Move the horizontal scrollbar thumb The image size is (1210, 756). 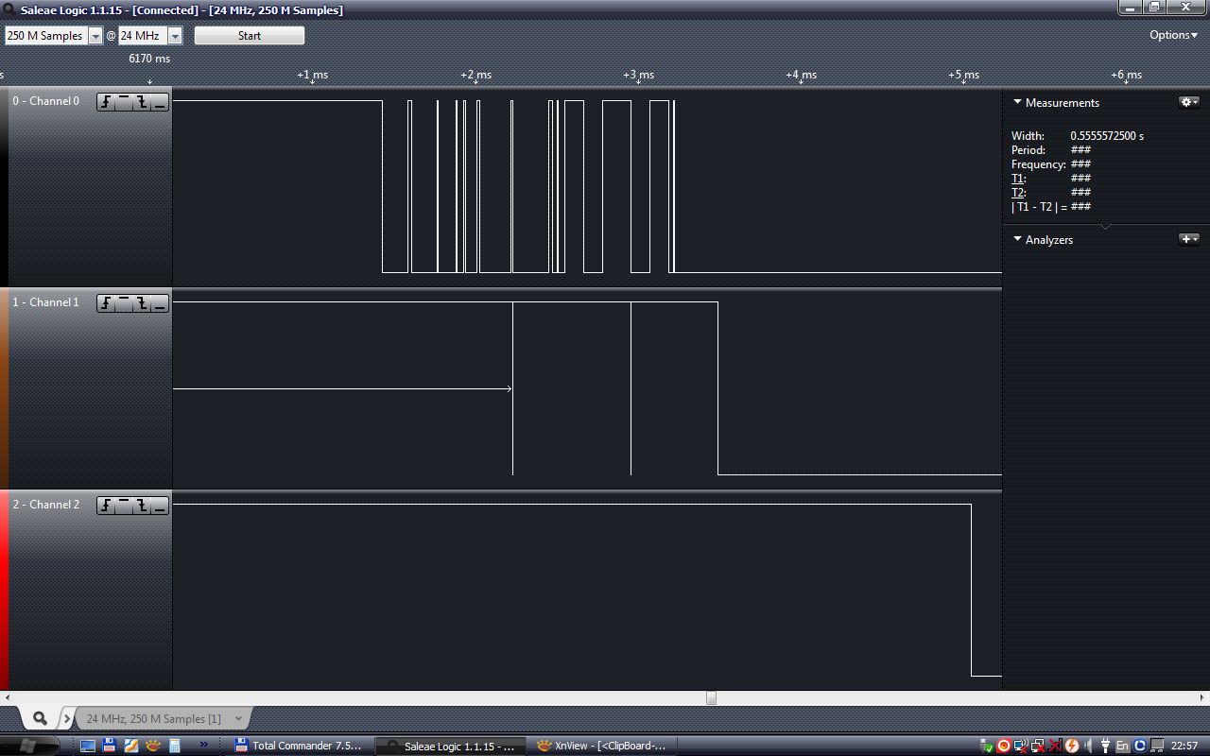click(711, 698)
